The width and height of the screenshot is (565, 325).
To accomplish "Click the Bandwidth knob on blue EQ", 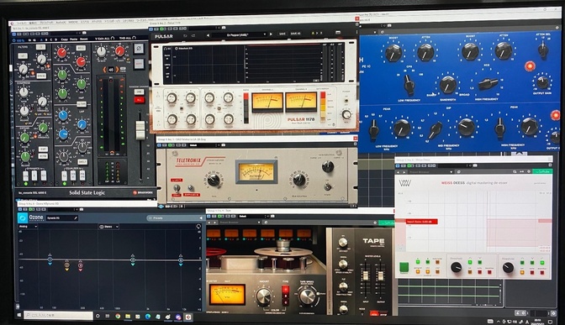I will click(x=448, y=85).
